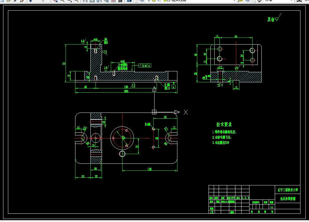Select technical note line 3 about fillet R10
Viewport: 309px width, 222px height.
[221, 142]
